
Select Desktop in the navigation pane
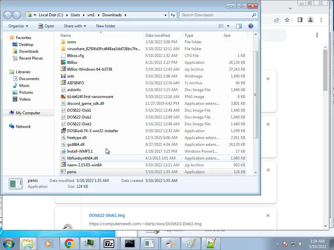26,44
